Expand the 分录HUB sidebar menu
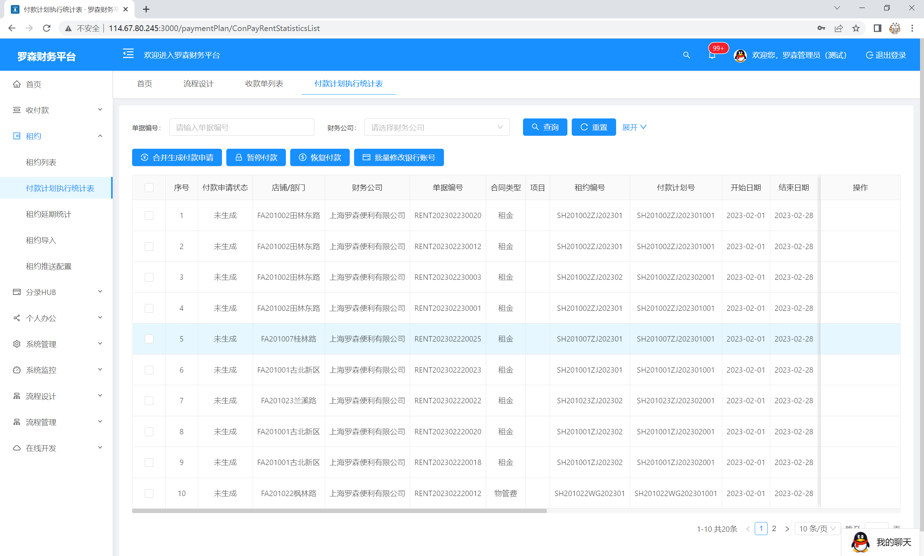 tap(56, 292)
